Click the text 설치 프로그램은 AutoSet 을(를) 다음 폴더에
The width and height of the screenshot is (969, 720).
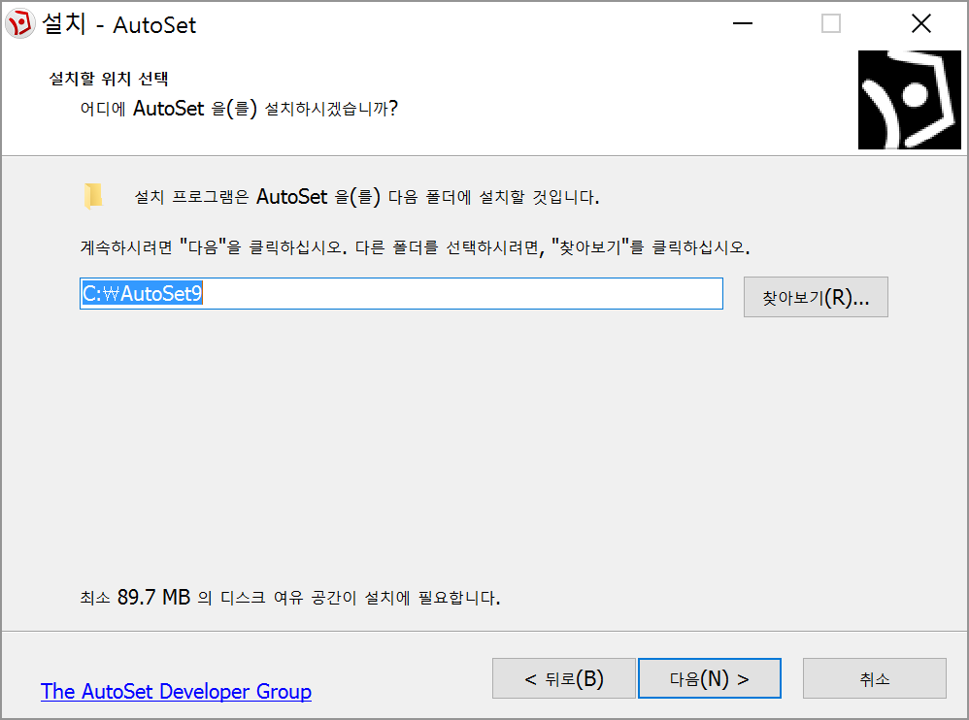click(366, 197)
